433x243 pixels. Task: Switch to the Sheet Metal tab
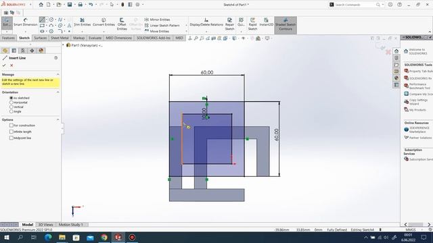[60, 38]
